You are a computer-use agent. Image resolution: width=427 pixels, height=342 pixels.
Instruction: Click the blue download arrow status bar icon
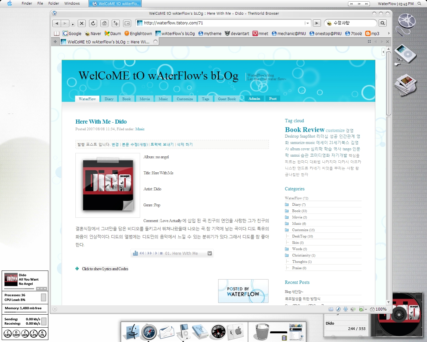[x=346, y=309]
